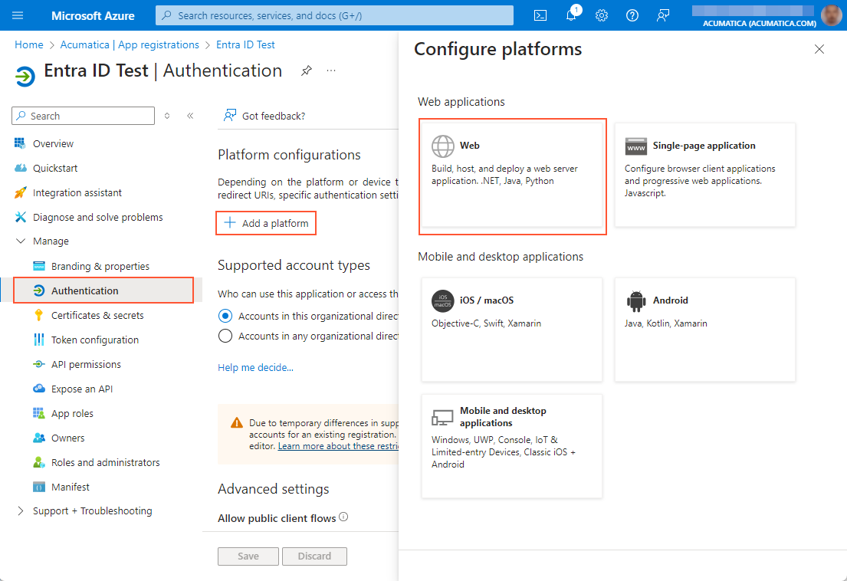Screen dimensions: 847x581
Task: Collapse the left sidebar with double arrows
Action: coord(190,116)
